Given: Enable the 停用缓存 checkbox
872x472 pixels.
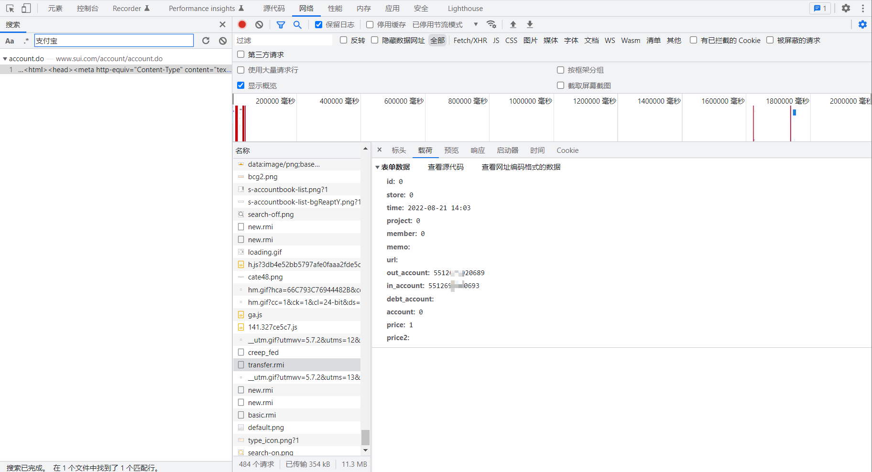Looking at the screenshot, I should coord(370,25).
